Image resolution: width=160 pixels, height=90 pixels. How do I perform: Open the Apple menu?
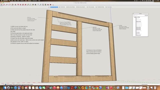point(1,1)
